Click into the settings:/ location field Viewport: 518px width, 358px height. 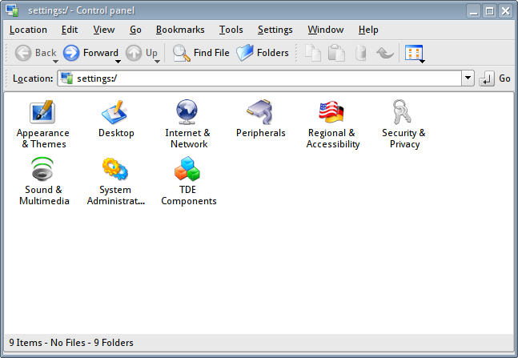click(x=259, y=78)
